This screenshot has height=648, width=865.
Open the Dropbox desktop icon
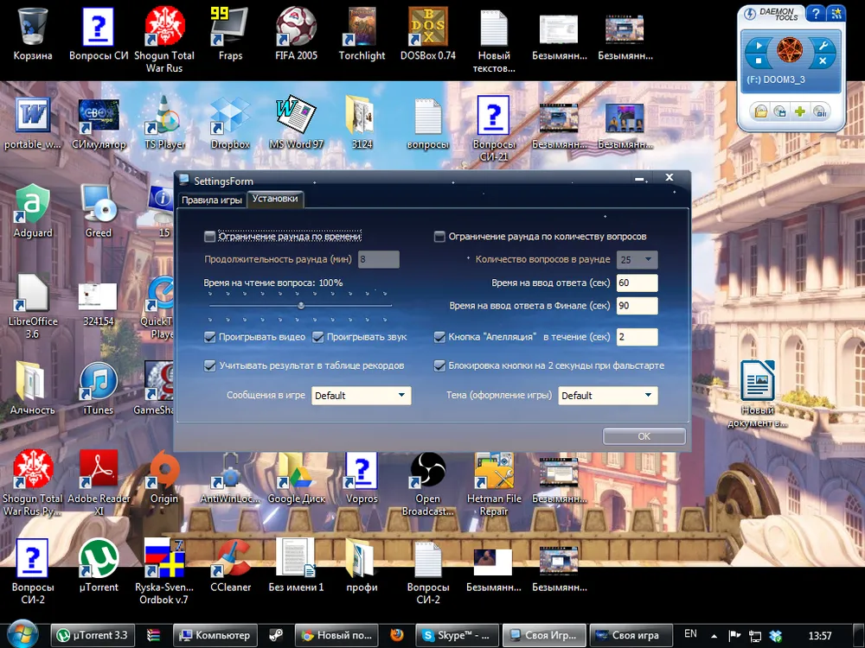(x=230, y=118)
